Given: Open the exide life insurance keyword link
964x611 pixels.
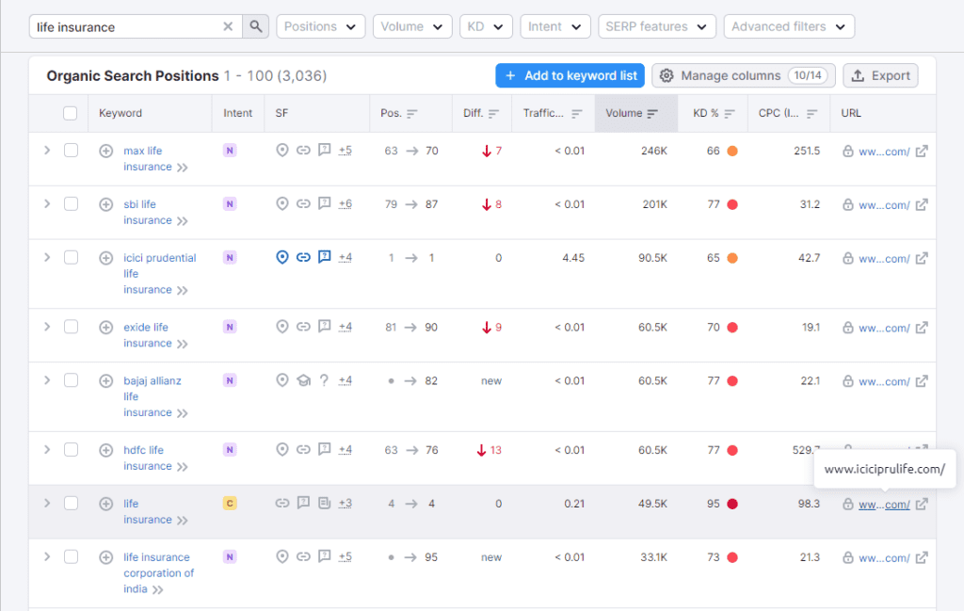Looking at the screenshot, I should coord(148,335).
